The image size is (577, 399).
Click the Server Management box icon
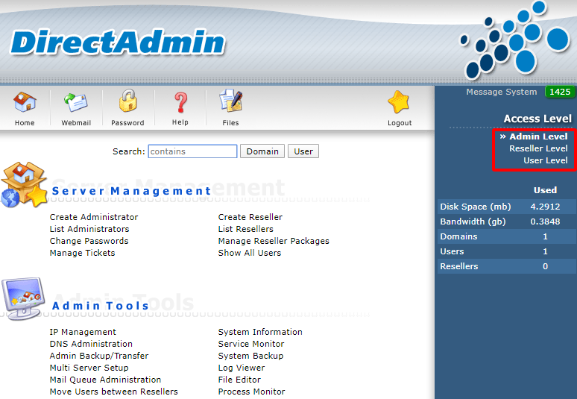pos(24,184)
